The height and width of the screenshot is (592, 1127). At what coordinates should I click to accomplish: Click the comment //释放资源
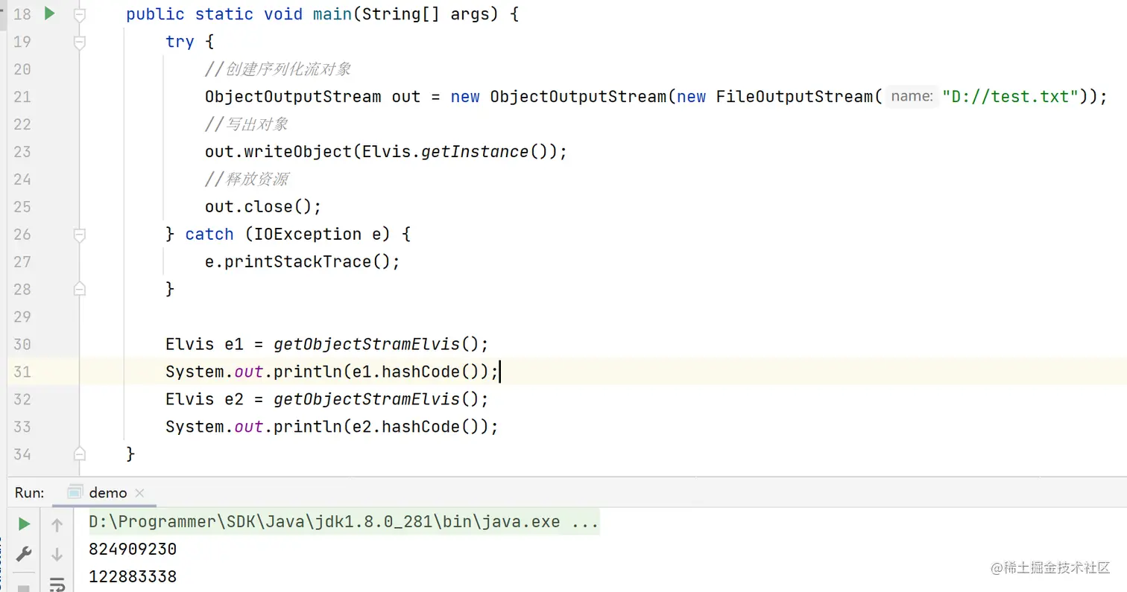[247, 179]
